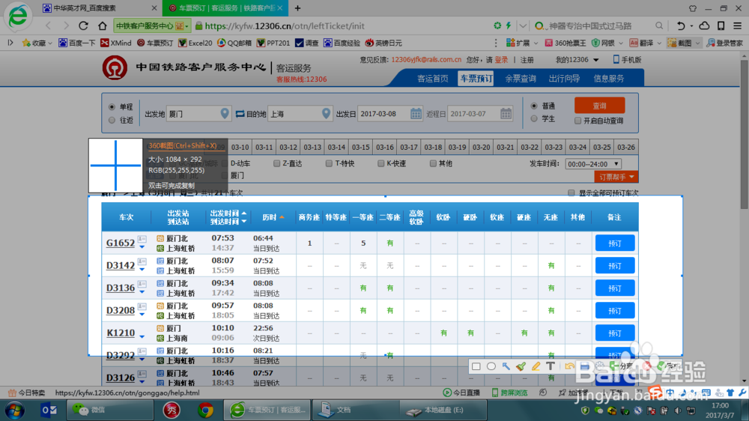Tick the 其他 train type checkbox

coord(433,163)
